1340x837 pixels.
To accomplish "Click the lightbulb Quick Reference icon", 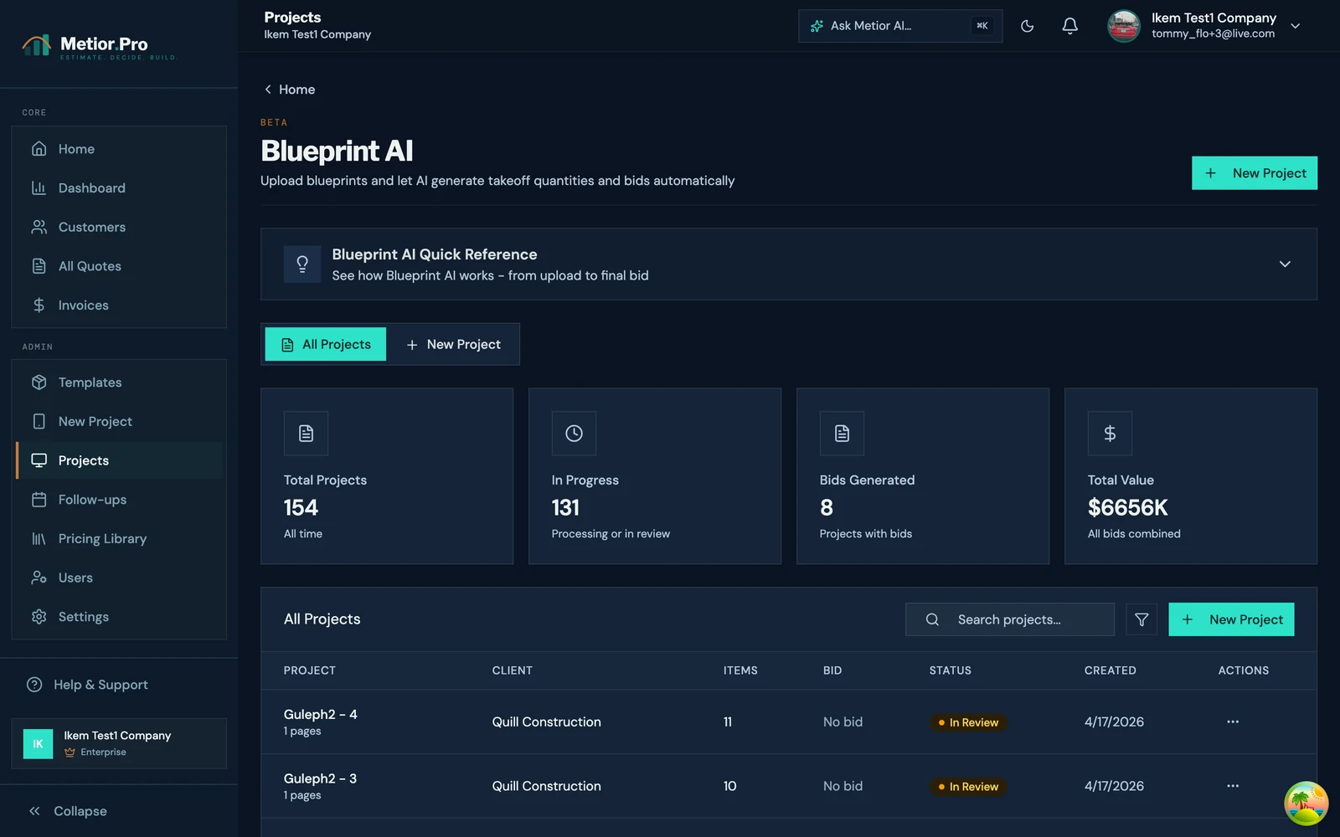I will (302, 264).
